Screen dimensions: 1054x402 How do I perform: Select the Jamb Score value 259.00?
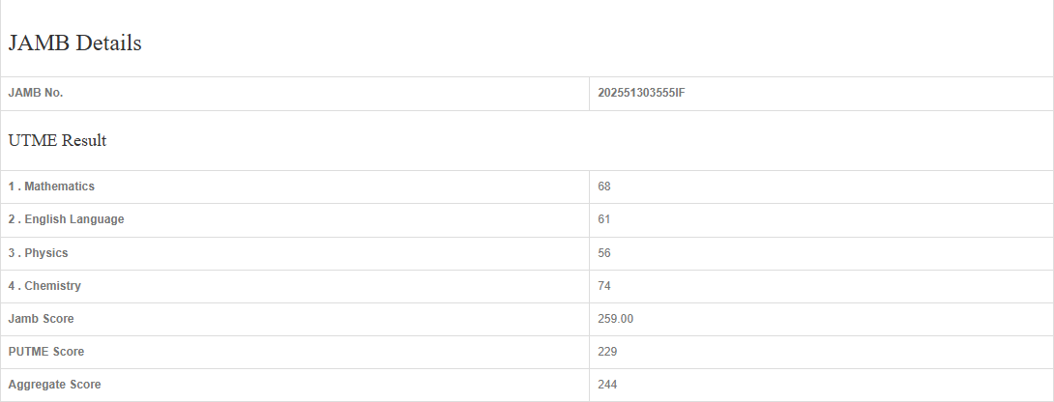(x=616, y=319)
